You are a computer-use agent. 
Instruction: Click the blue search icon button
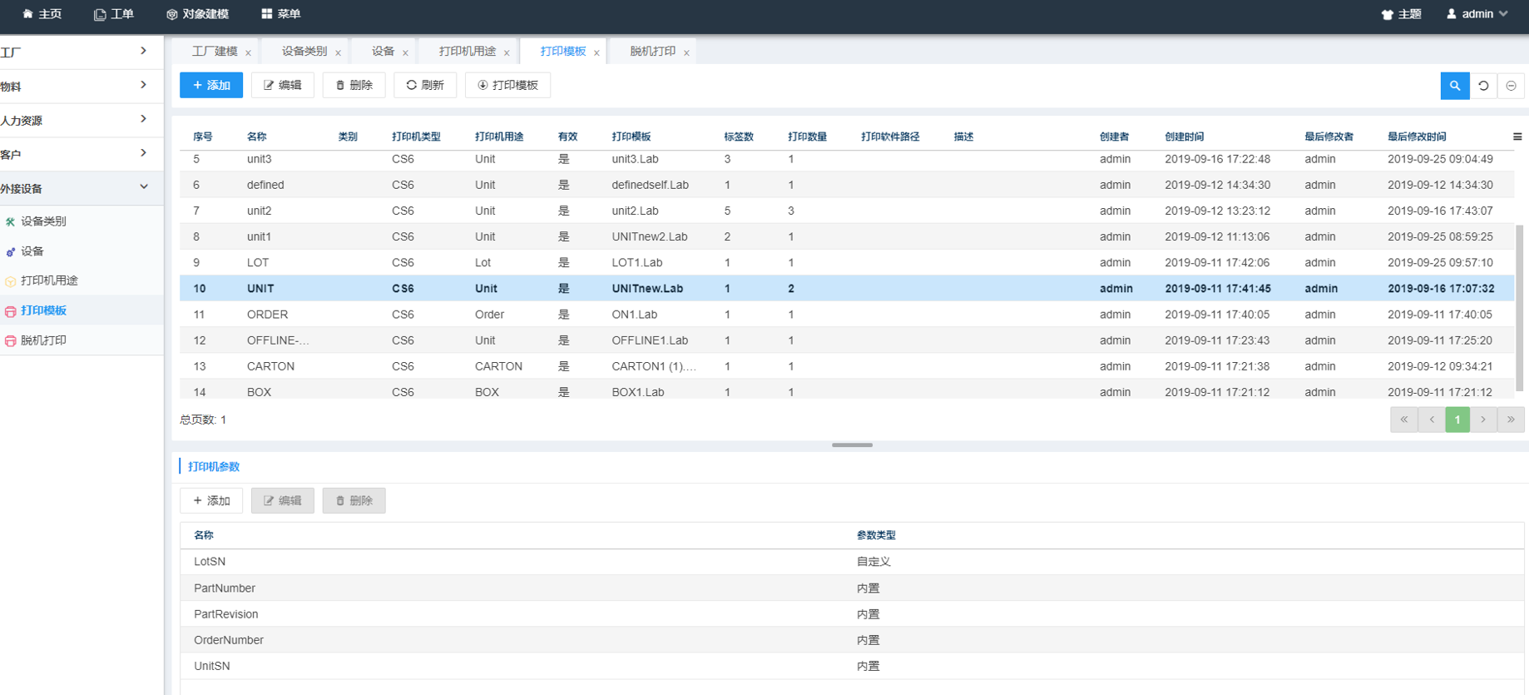(1454, 86)
